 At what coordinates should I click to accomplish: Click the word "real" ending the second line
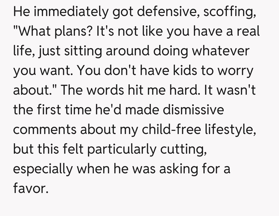pyautogui.click(x=246, y=32)
